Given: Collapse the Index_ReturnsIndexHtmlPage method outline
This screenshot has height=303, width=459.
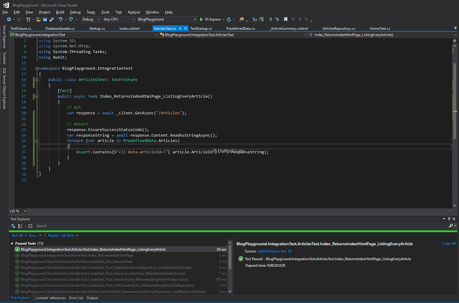Looking at the screenshot, I should (37, 96).
